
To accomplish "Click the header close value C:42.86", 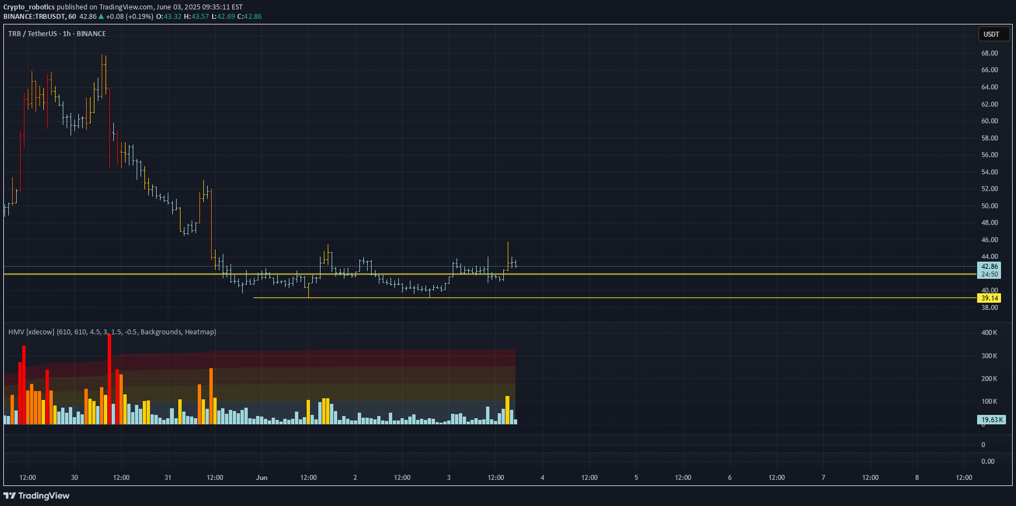I will tap(249, 17).
